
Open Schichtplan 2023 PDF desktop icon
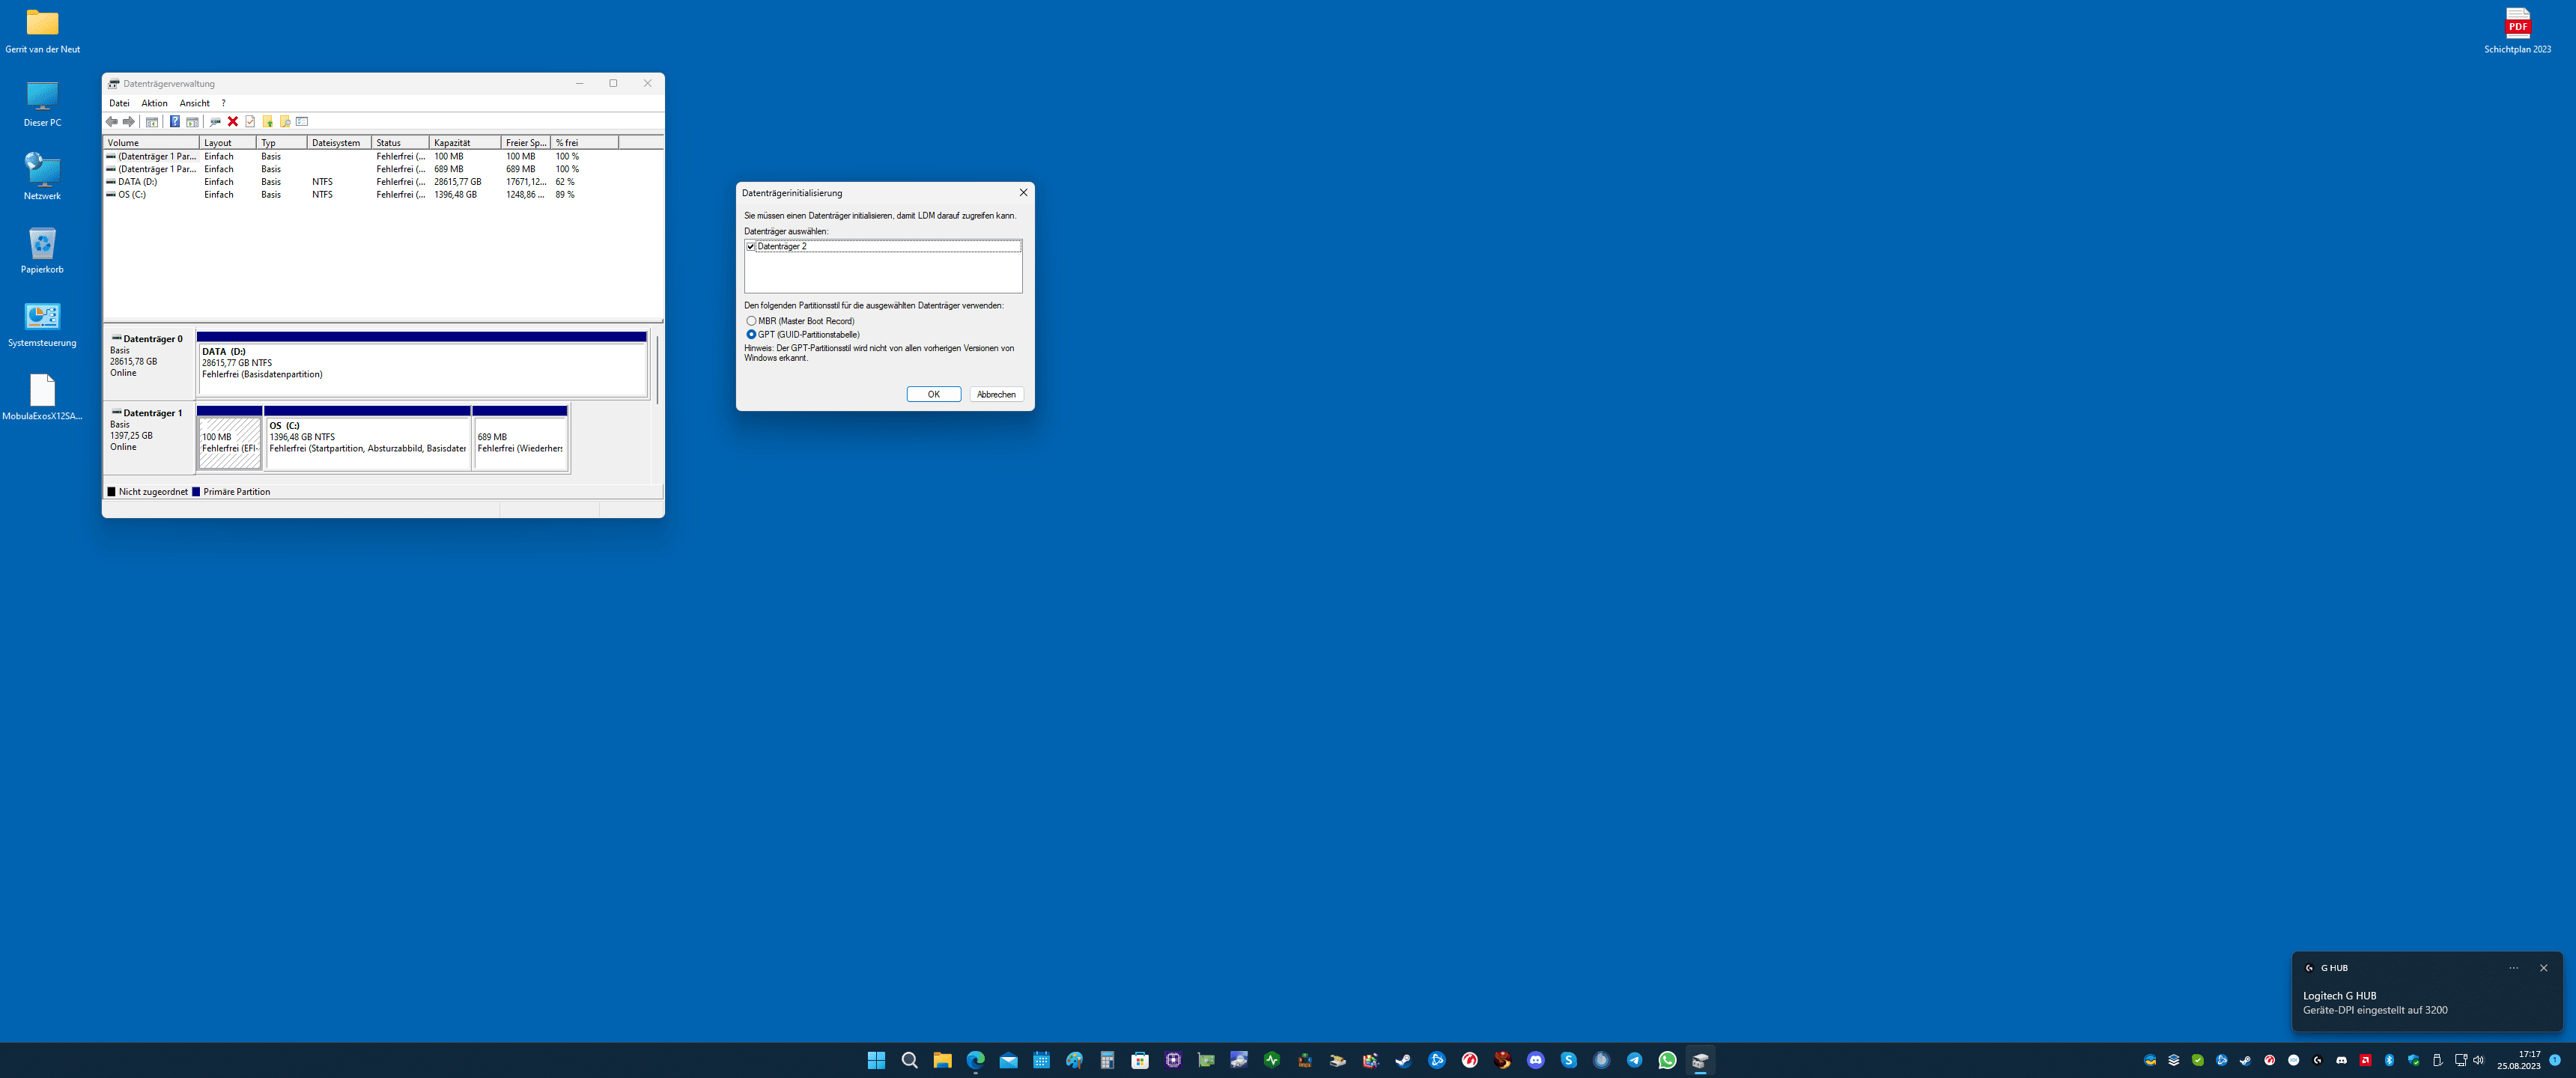[x=2517, y=30]
